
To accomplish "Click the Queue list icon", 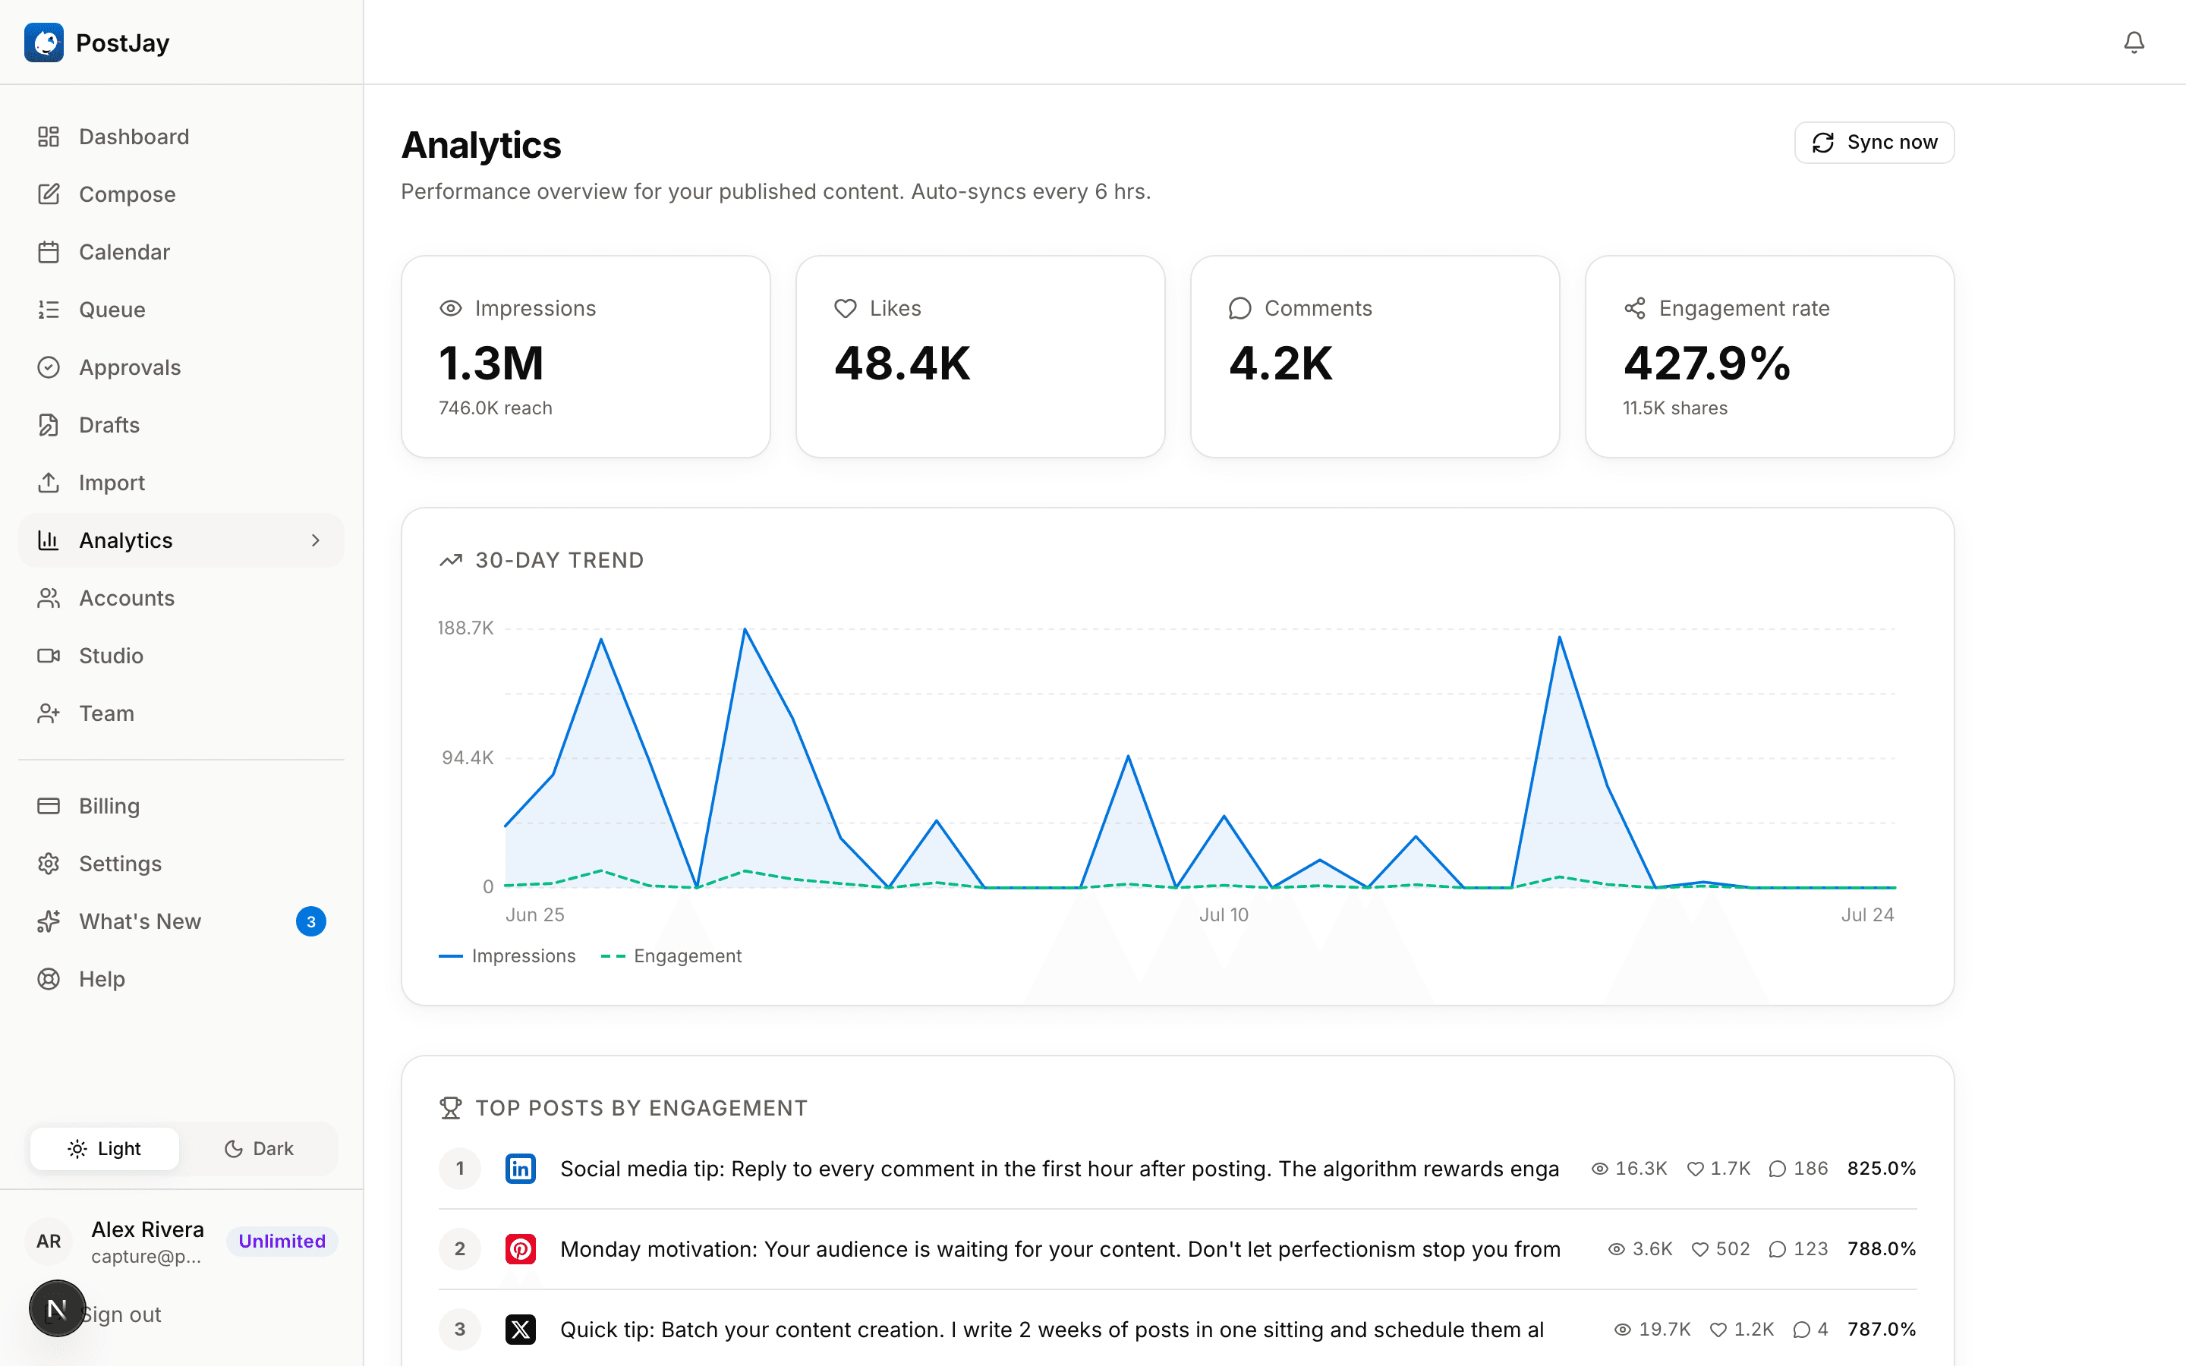I will (x=49, y=310).
